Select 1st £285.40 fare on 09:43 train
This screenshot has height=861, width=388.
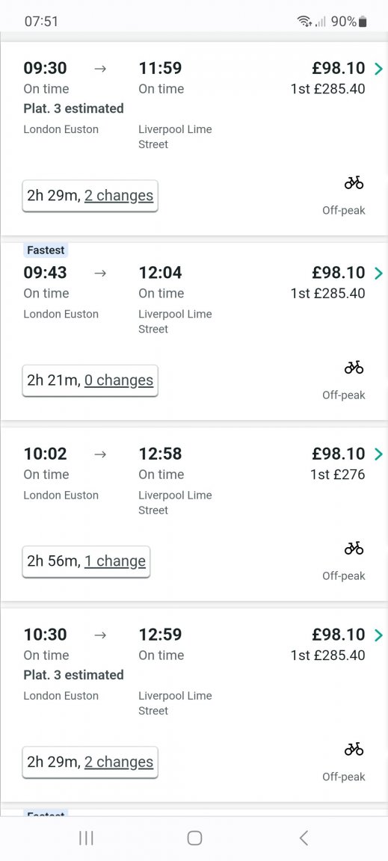tap(328, 293)
